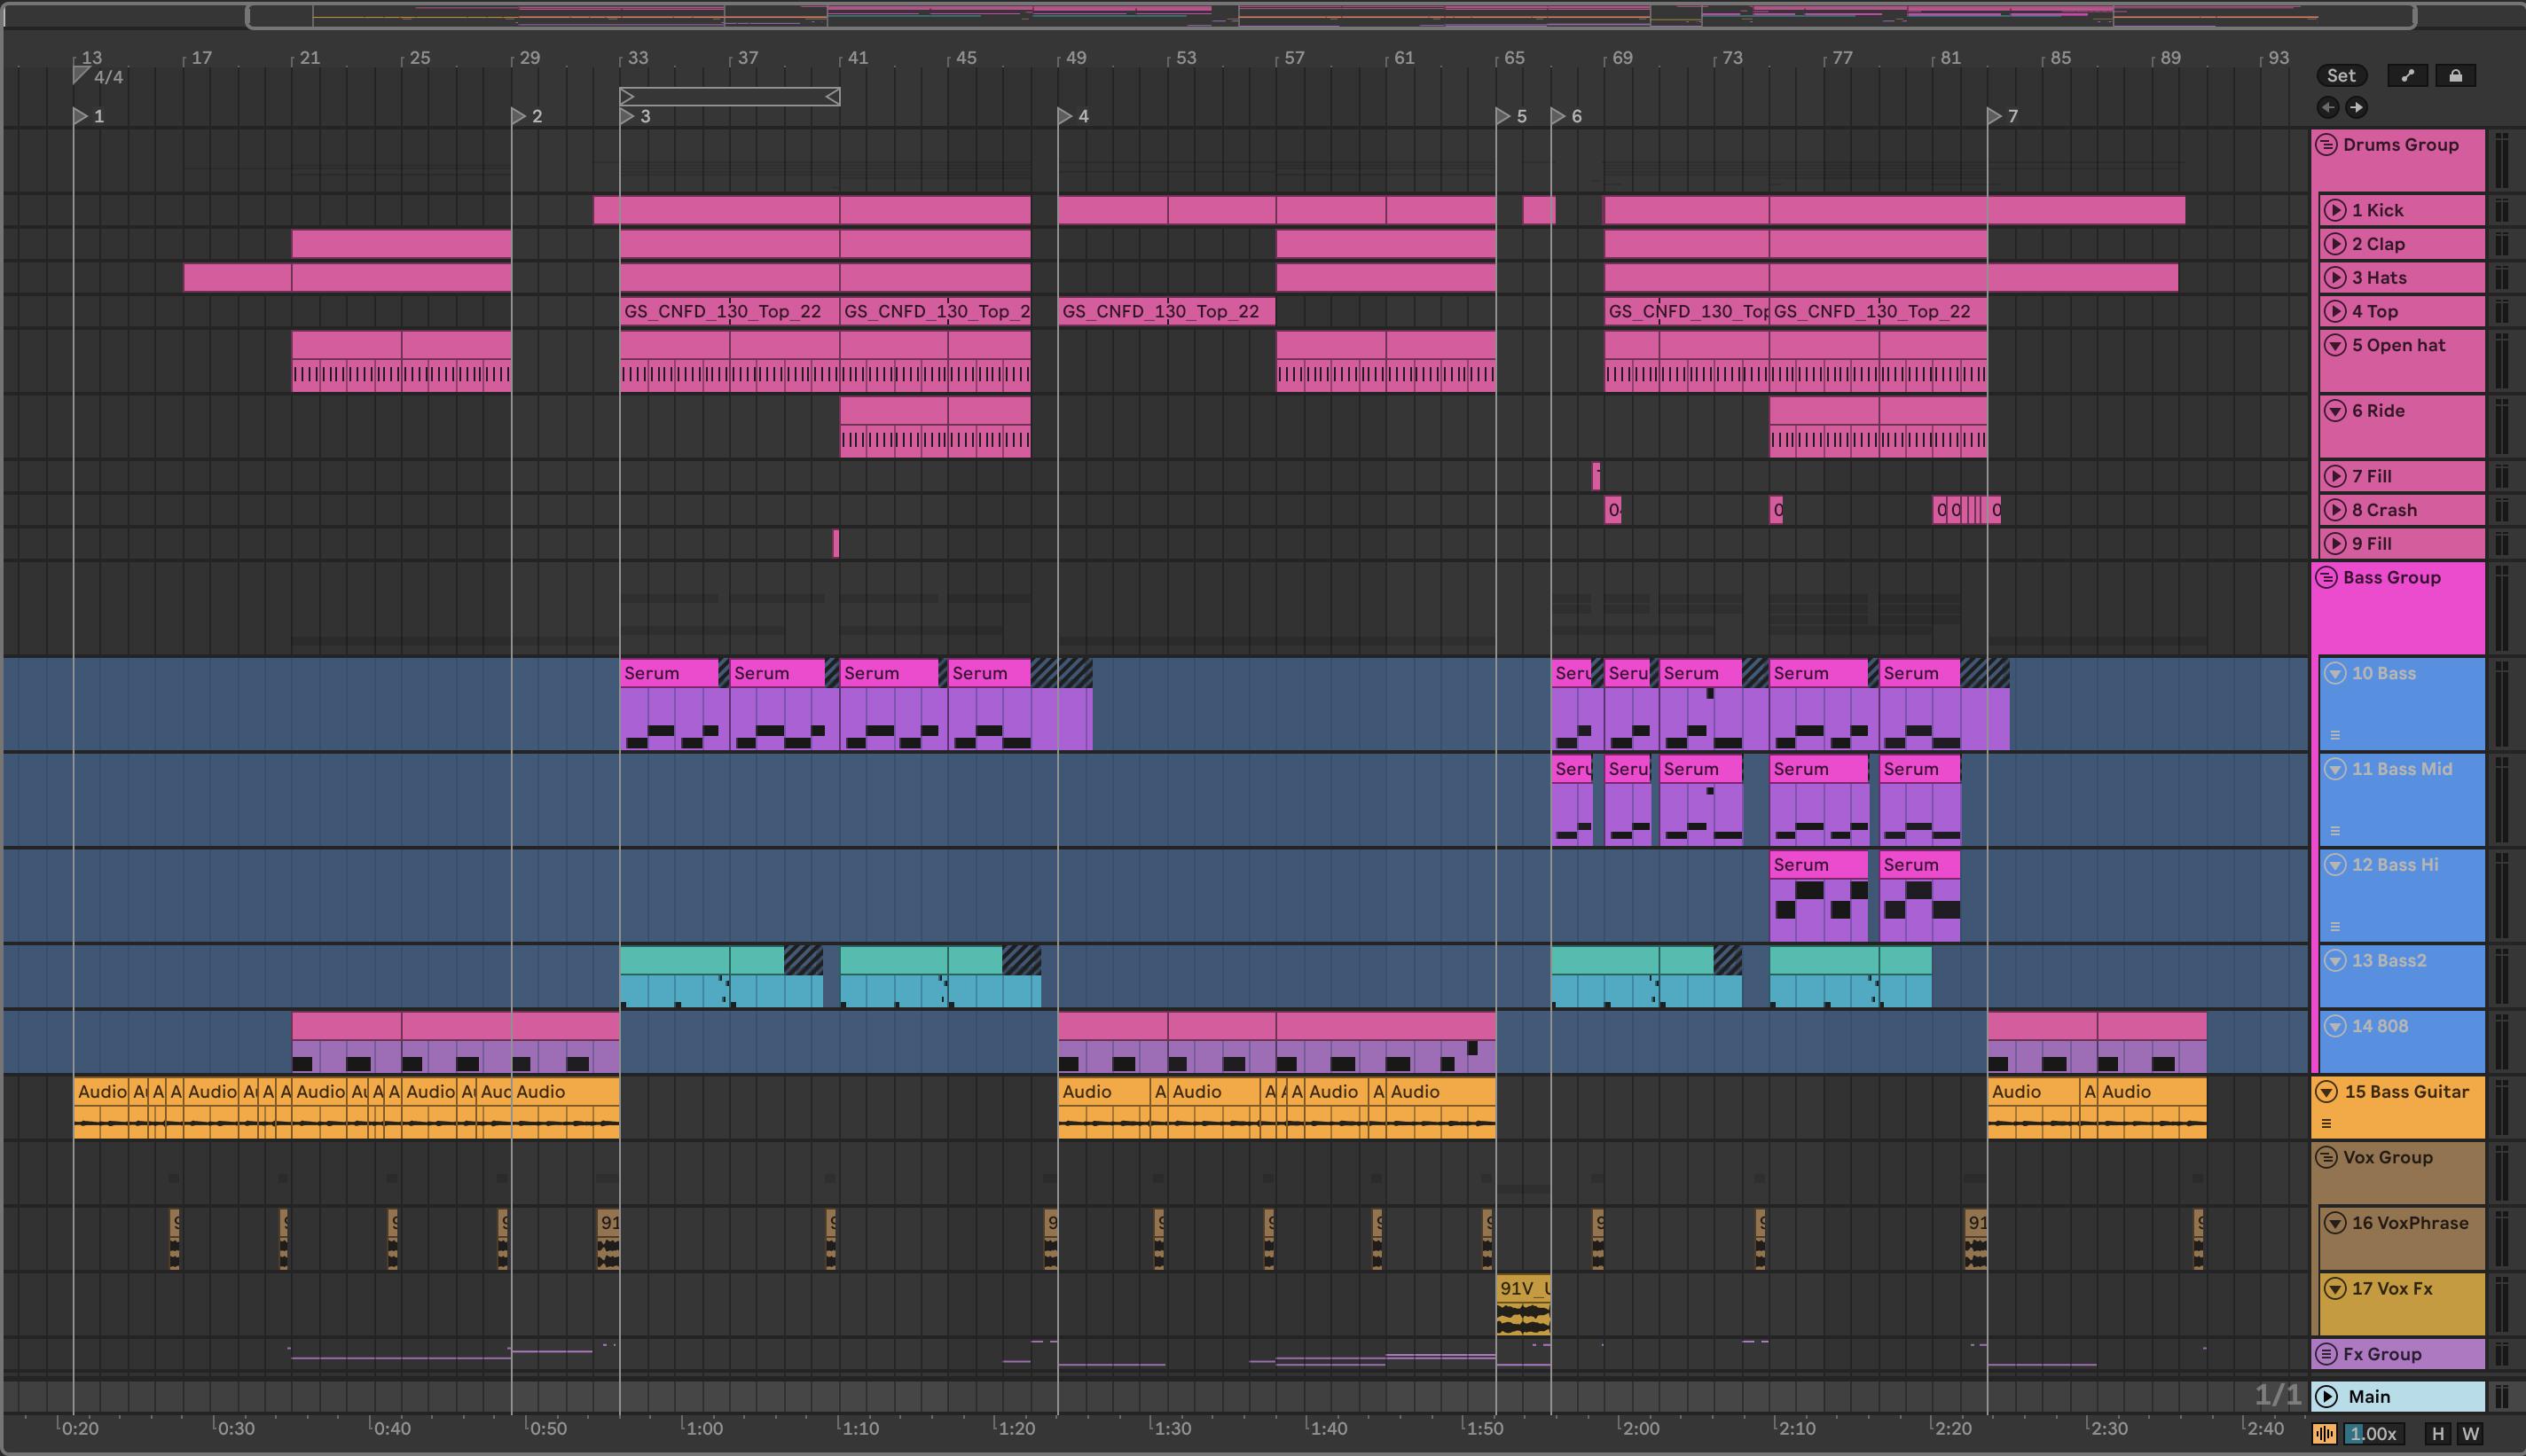Click the Drums Group fold icon
This screenshot has width=2526, height=1456.
click(2327, 144)
